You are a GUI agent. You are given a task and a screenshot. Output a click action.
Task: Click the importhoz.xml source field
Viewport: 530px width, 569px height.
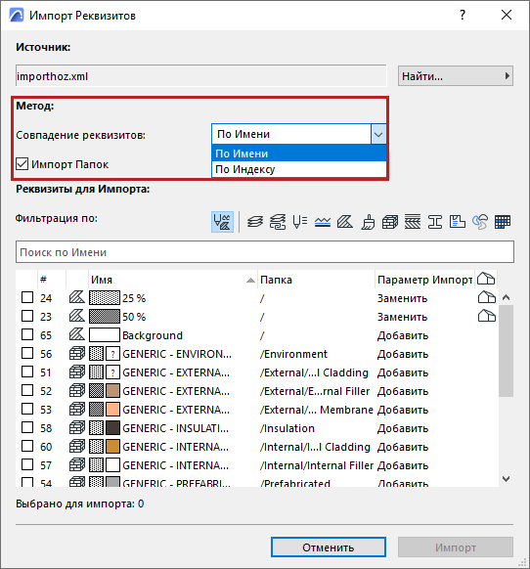click(x=200, y=76)
